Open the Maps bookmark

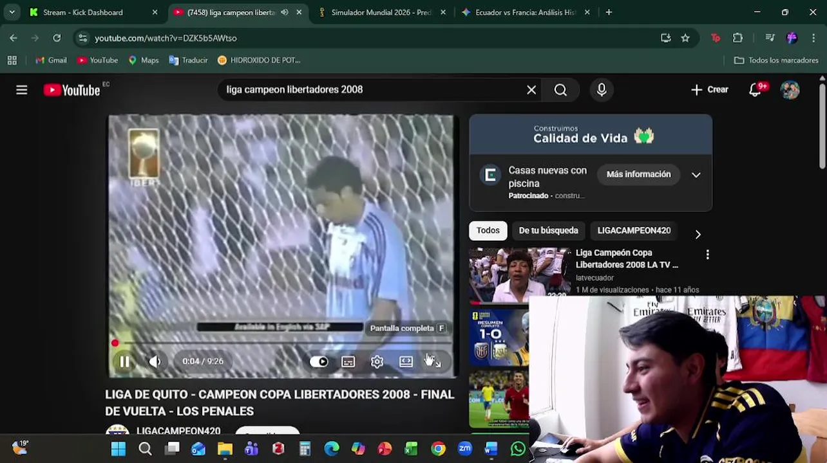[143, 60]
